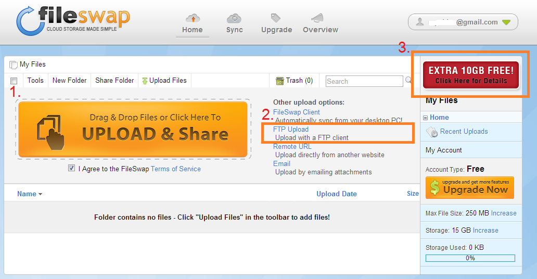Click the dollar sign upgrade icon
This screenshot has width=537, height=279.
coord(434,188)
